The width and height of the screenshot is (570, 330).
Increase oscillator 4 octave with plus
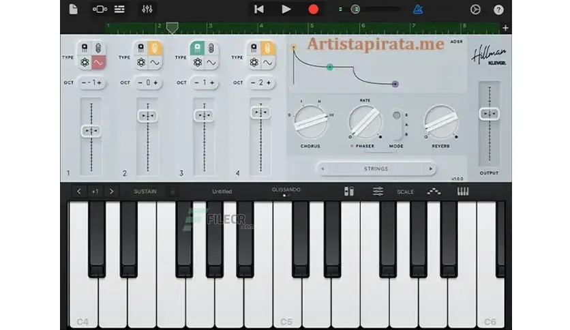tap(269, 83)
